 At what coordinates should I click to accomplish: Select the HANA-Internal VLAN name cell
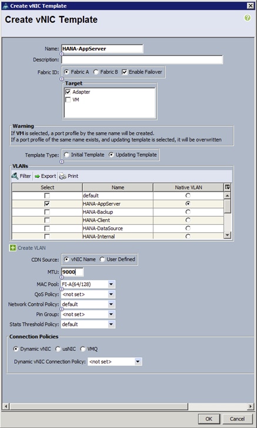click(x=118, y=236)
